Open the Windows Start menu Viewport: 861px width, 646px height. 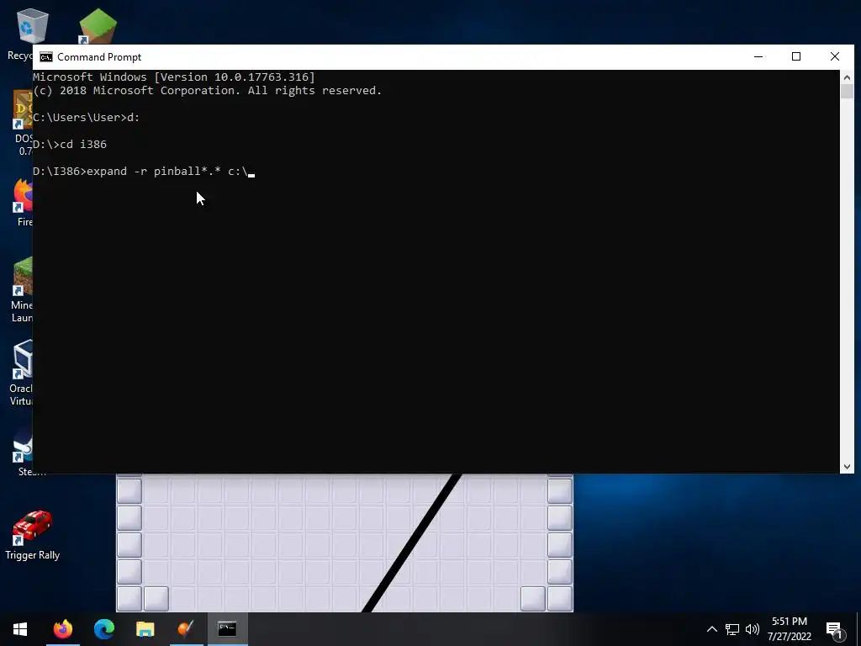[x=20, y=628]
